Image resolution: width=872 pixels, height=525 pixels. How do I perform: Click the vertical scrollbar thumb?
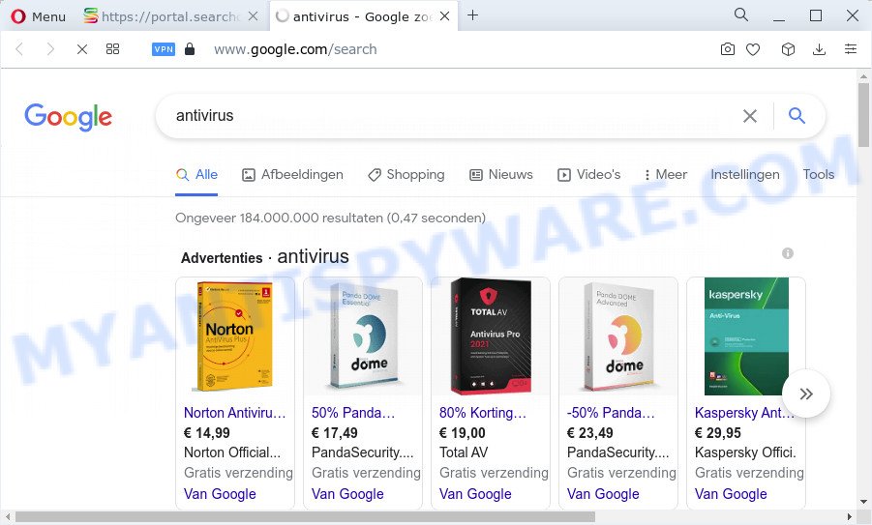(x=863, y=115)
